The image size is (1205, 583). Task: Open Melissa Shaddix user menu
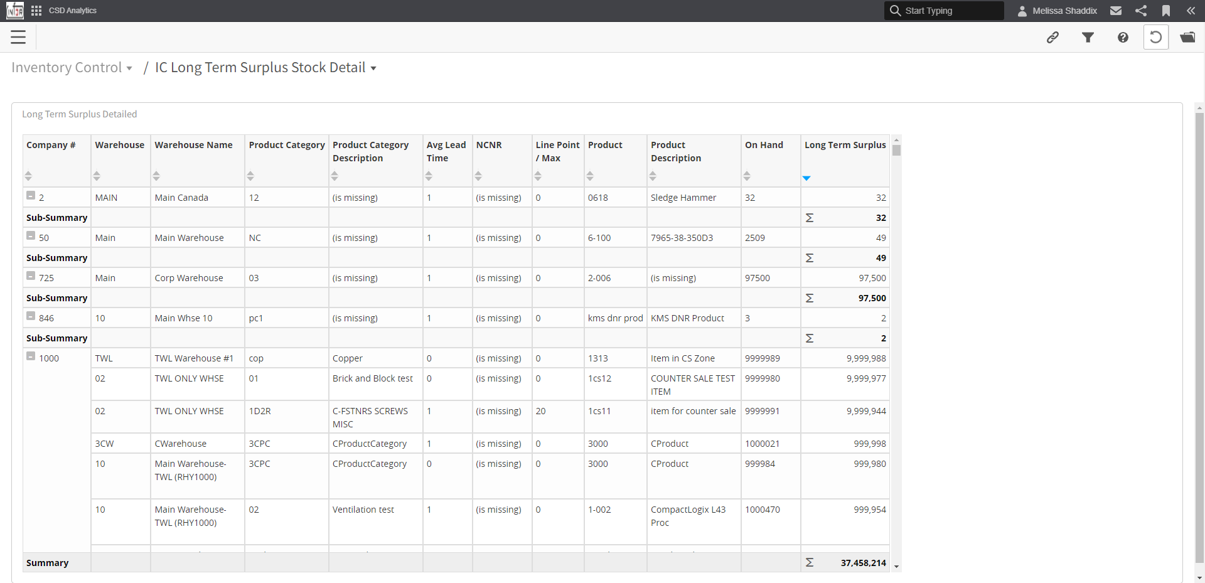(1058, 11)
